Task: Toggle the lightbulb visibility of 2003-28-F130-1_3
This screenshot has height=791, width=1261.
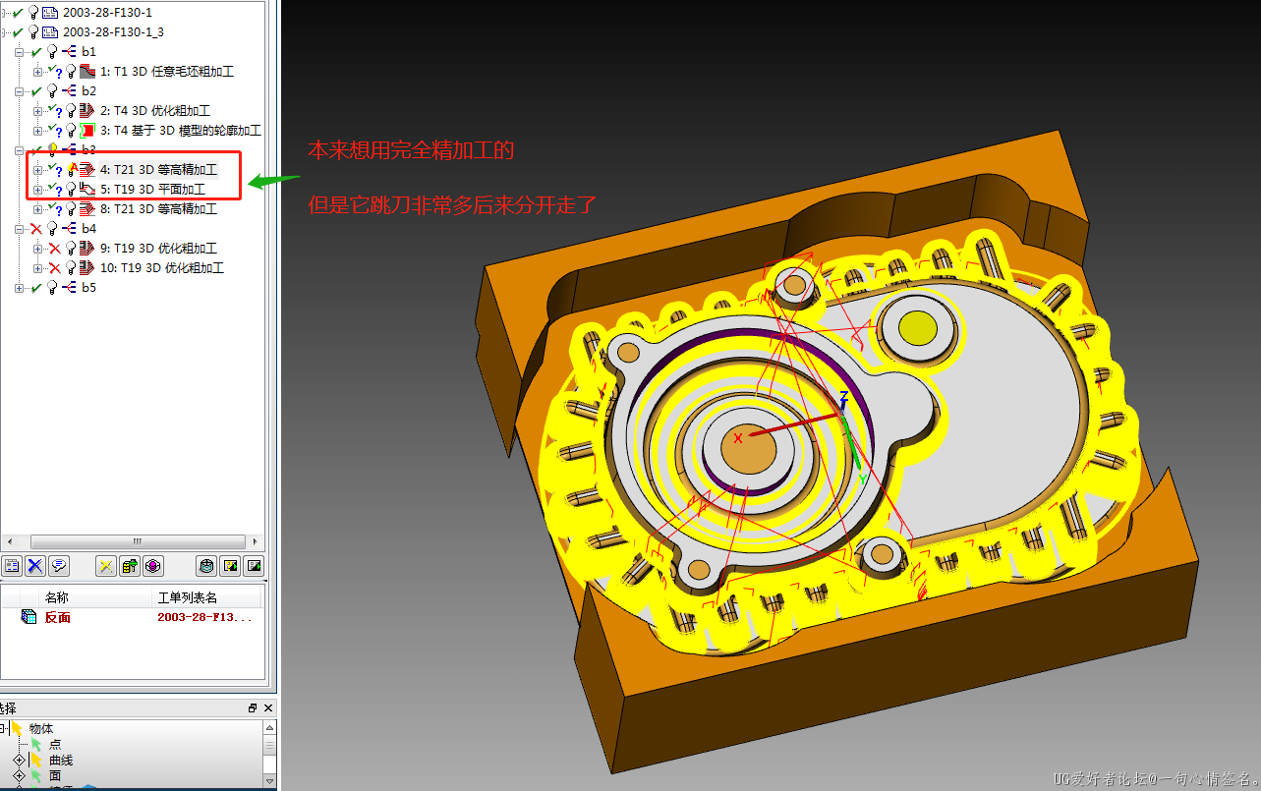Action: pyautogui.click(x=33, y=32)
